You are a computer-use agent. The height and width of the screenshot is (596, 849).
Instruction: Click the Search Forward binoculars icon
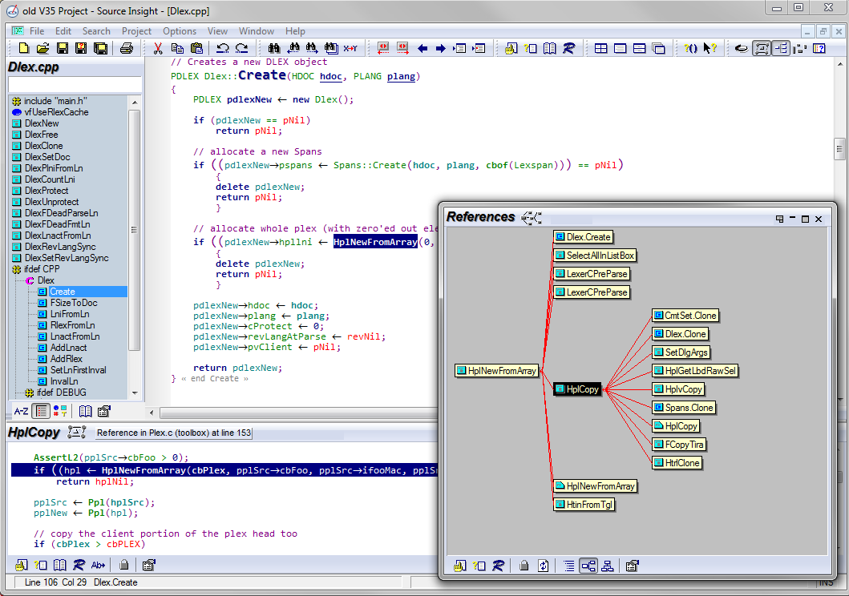[x=312, y=48]
